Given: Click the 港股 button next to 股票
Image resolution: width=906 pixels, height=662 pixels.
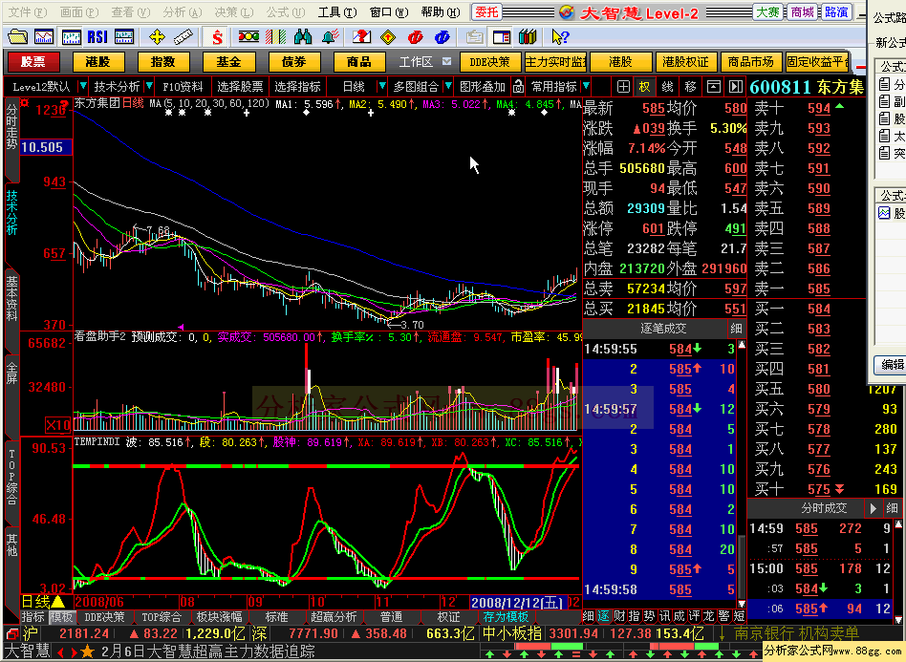Looking at the screenshot, I should click(x=97, y=61).
